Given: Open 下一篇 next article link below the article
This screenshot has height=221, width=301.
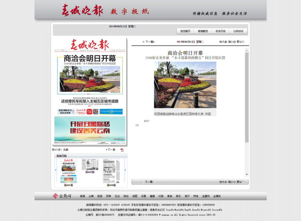Looking at the screenshot, I should click(149, 182).
